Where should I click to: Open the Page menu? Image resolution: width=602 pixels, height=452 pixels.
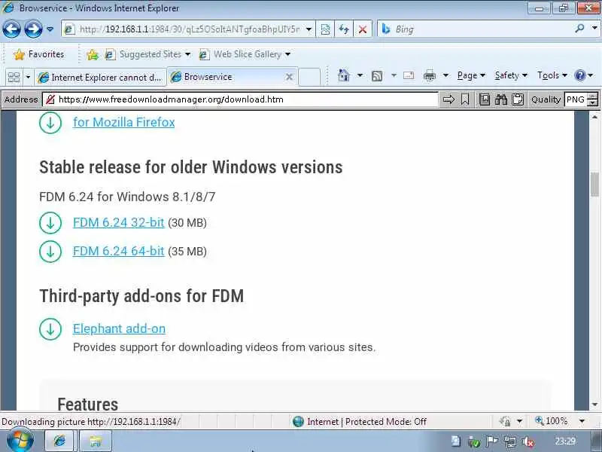pyautogui.click(x=471, y=75)
